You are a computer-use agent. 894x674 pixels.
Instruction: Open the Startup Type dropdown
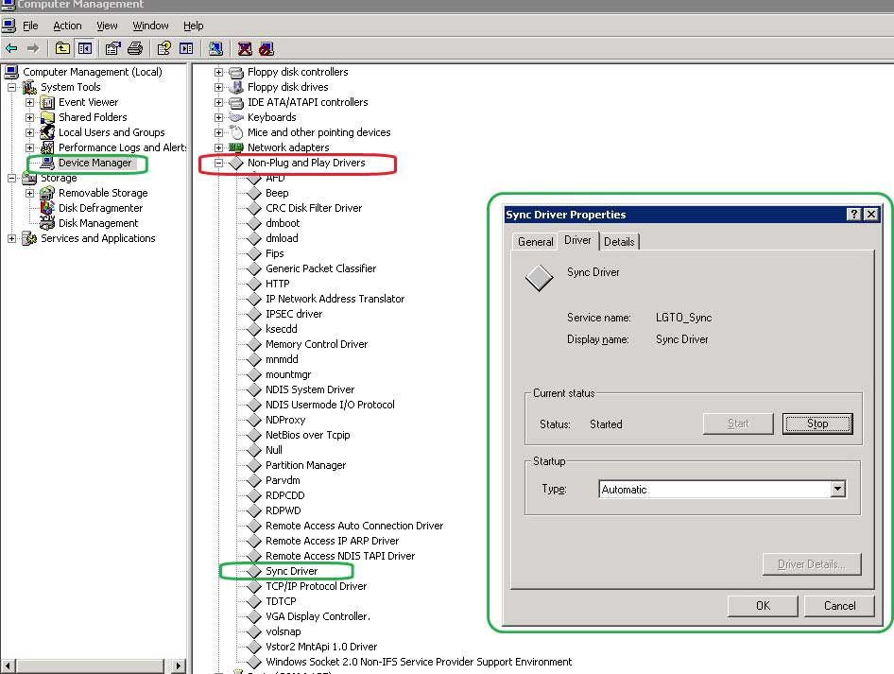pyautogui.click(x=837, y=490)
